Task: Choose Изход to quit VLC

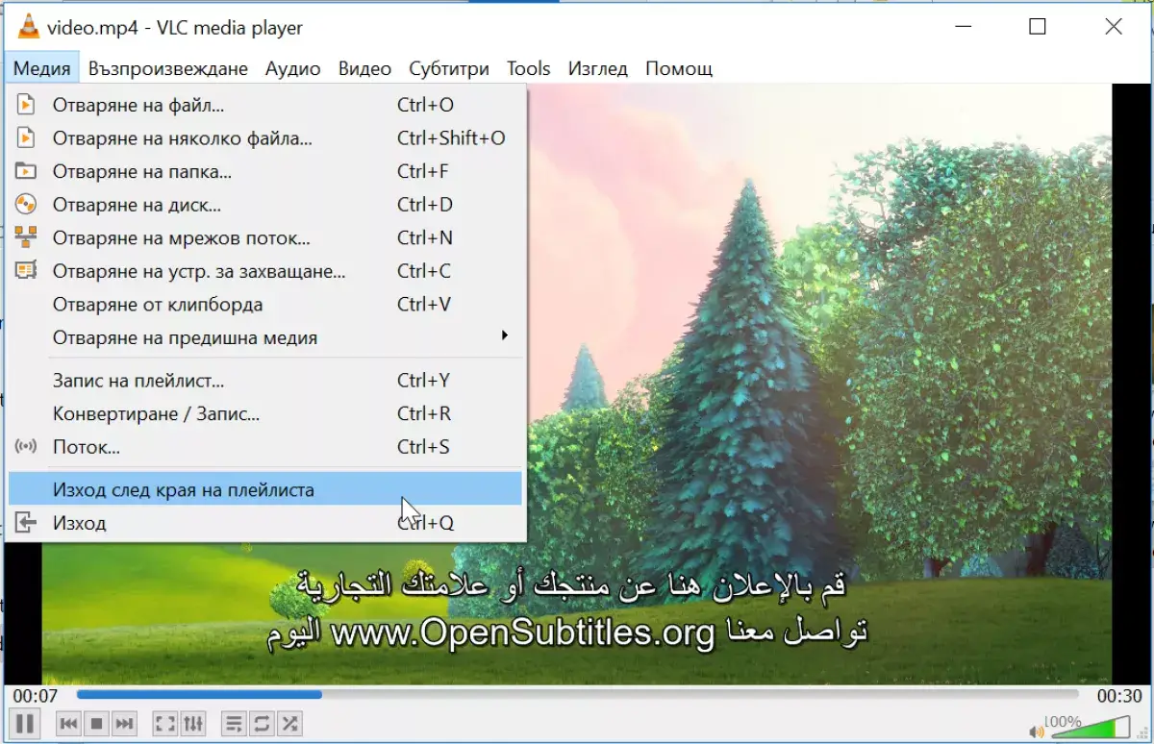Action: click(265, 523)
